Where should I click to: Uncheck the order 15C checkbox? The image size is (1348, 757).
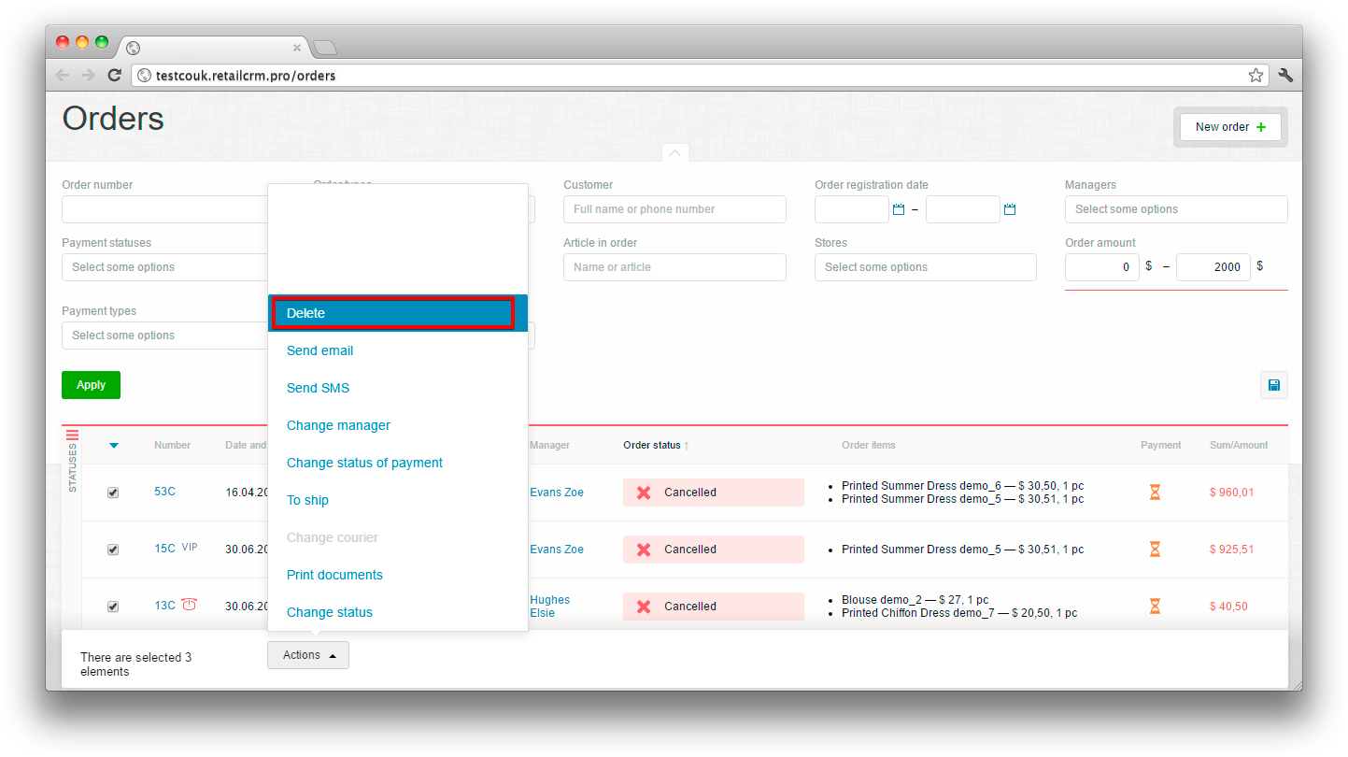pos(113,550)
